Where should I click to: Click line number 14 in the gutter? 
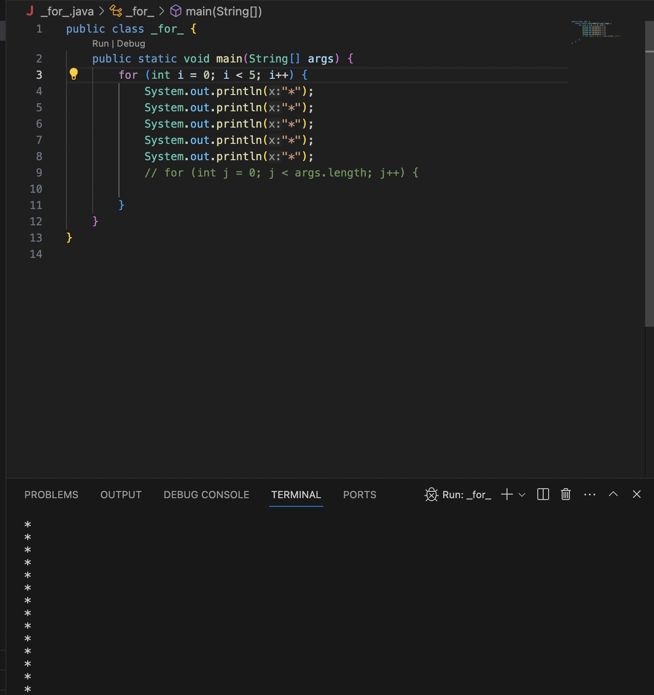36,254
